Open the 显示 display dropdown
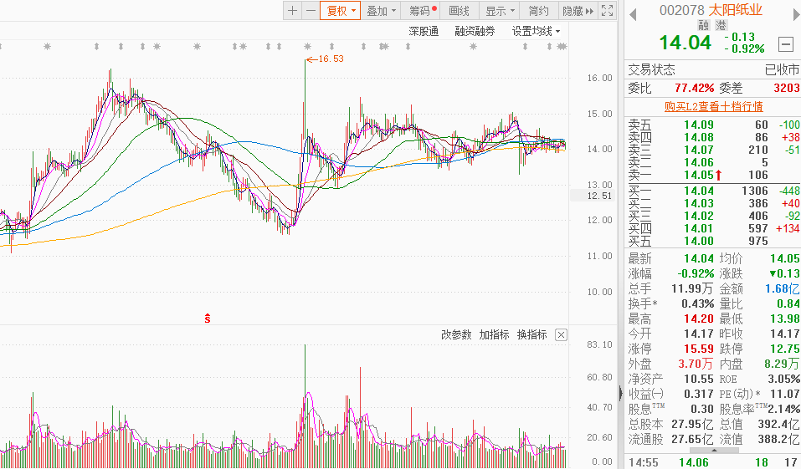Image resolution: width=801 pixels, height=469 pixels. 501,11
